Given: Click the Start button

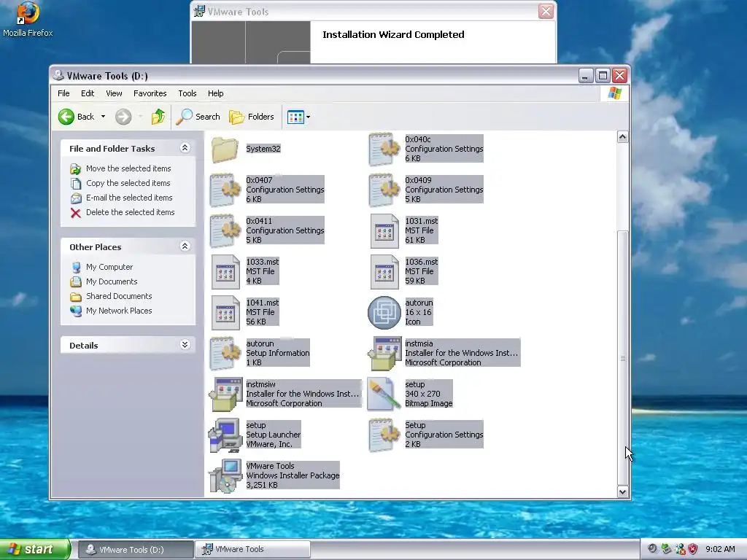Looking at the screenshot, I should 34,550.
